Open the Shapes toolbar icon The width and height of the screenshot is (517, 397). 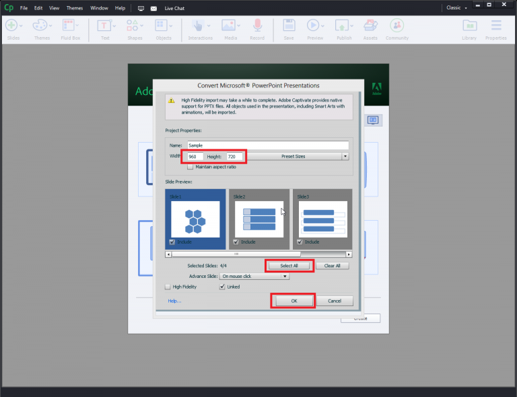click(x=132, y=26)
